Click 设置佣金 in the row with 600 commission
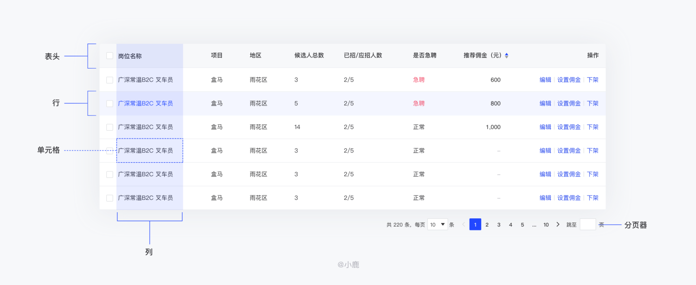 click(569, 80)
